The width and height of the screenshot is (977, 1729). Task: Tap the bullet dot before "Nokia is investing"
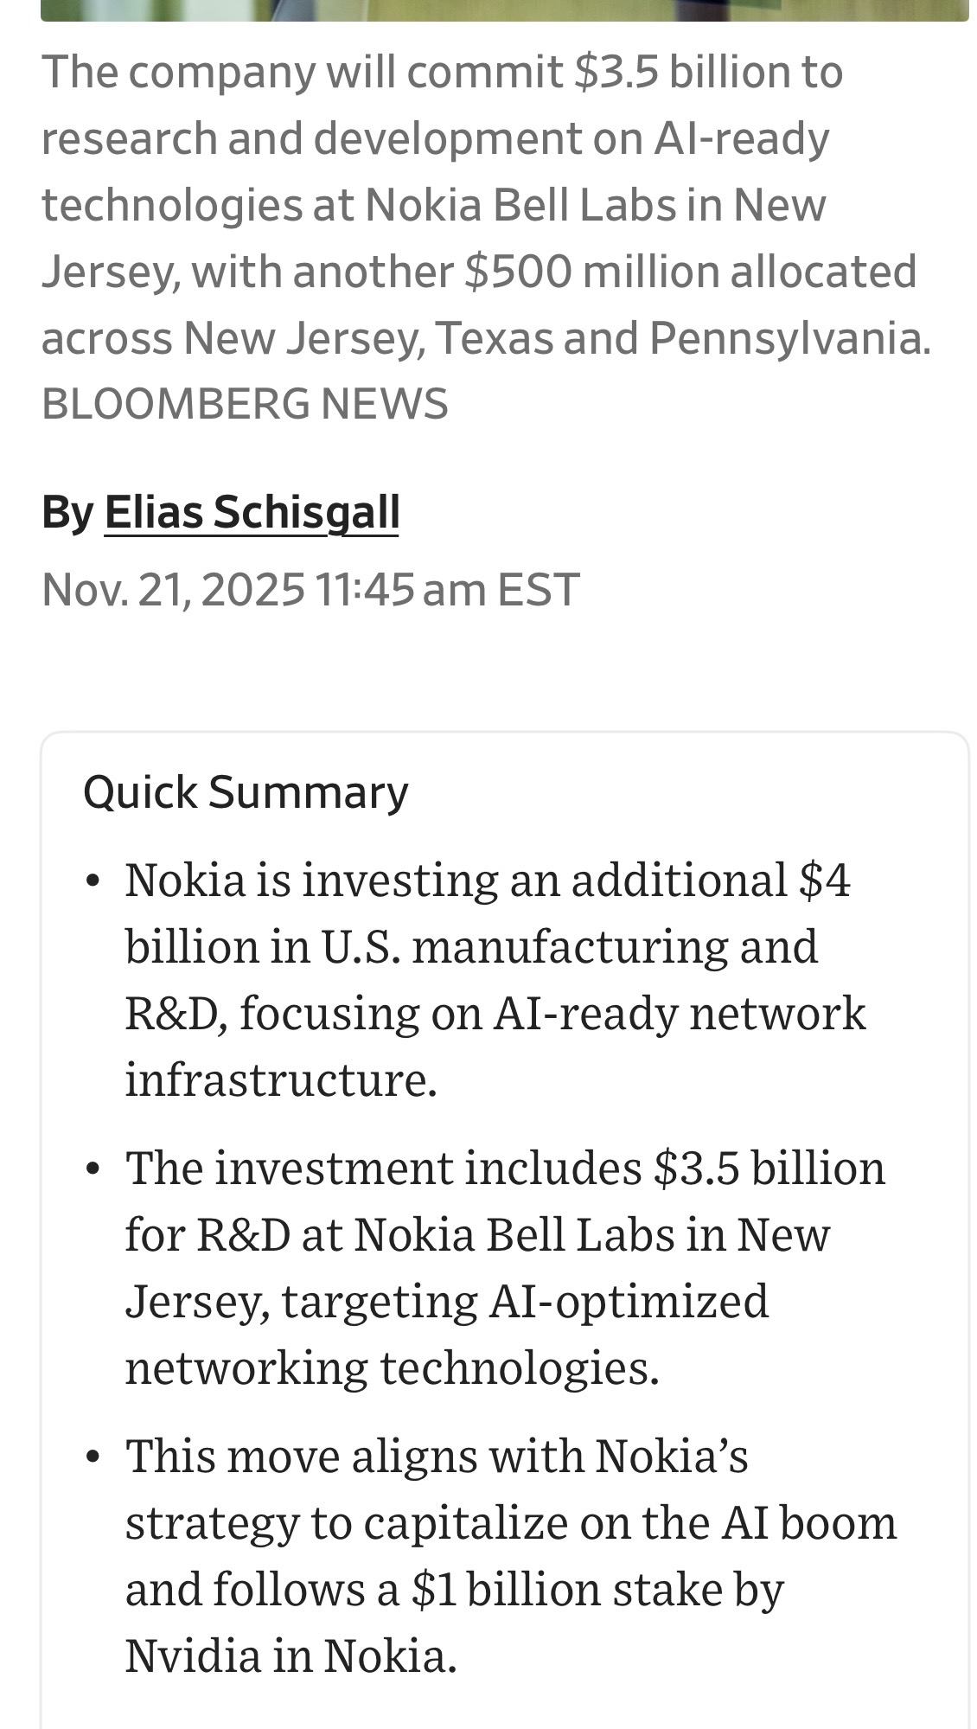click(93, 881)
